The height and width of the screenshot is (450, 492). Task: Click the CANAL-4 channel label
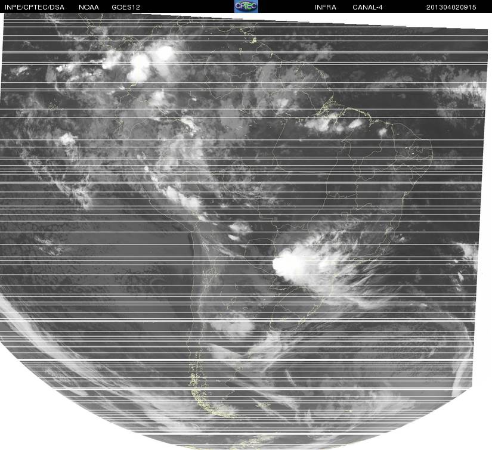click(367, 7)
